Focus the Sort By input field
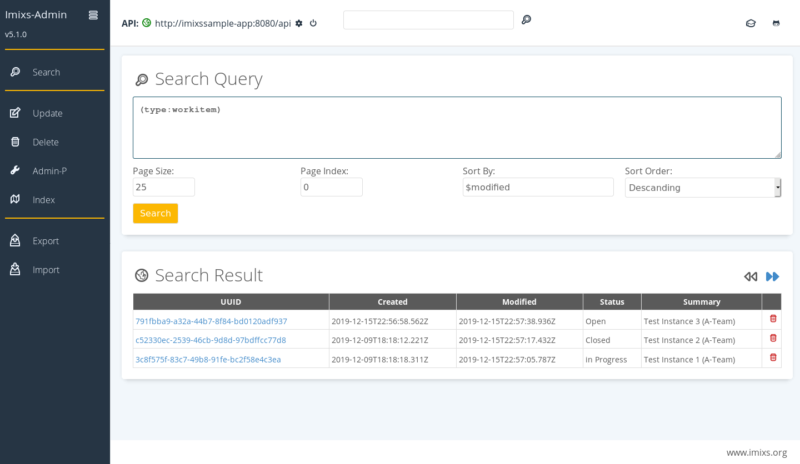 click(x=538, y=187)
